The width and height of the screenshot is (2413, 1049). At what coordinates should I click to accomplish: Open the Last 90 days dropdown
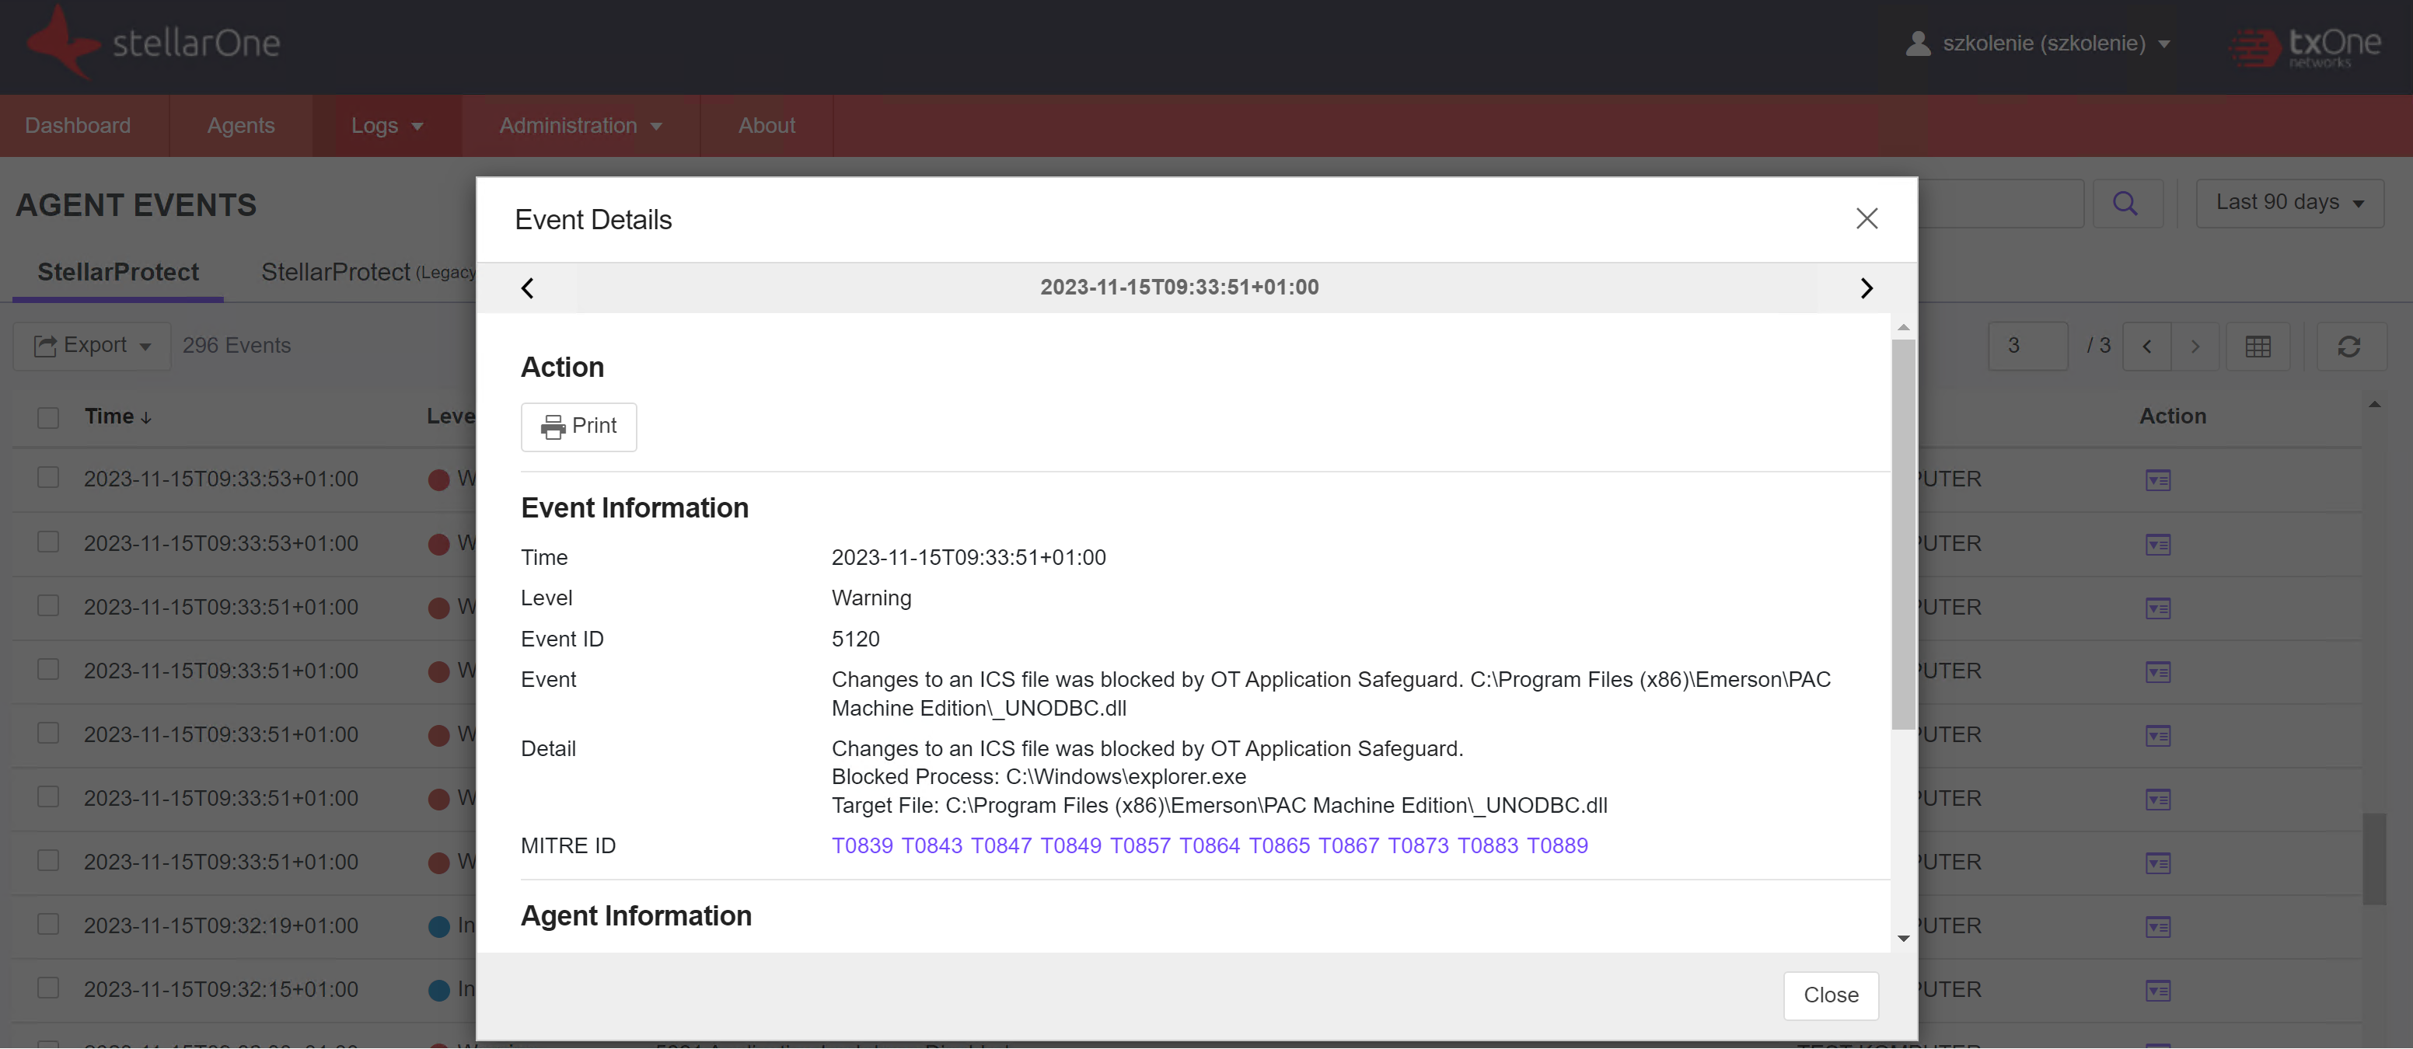[2289, 204]
